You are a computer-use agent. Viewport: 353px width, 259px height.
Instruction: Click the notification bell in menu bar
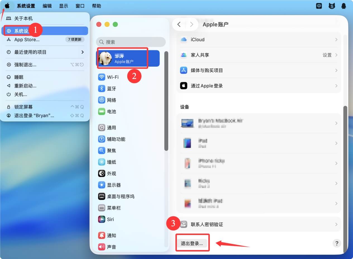(344, 6)
